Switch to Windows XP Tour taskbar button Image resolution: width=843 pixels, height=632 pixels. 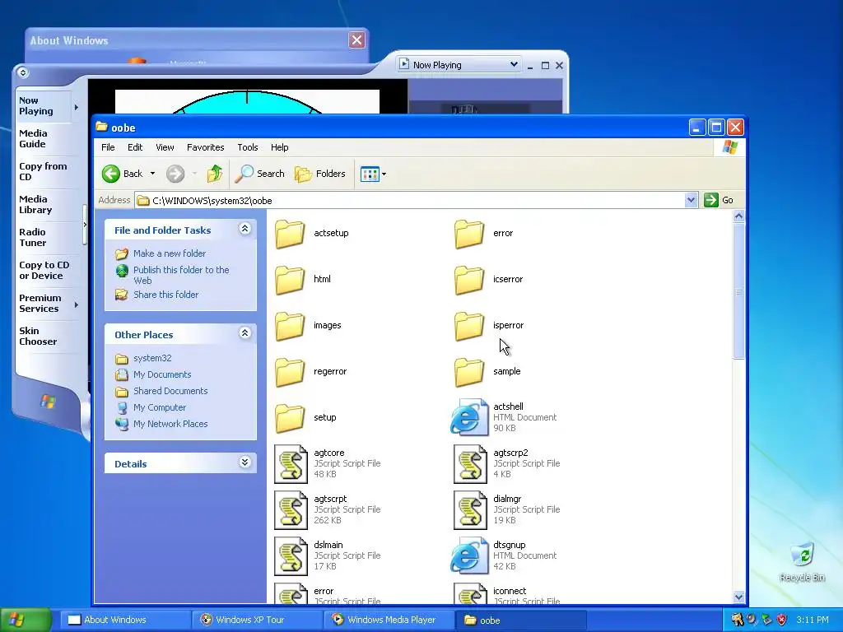point(258,620)
